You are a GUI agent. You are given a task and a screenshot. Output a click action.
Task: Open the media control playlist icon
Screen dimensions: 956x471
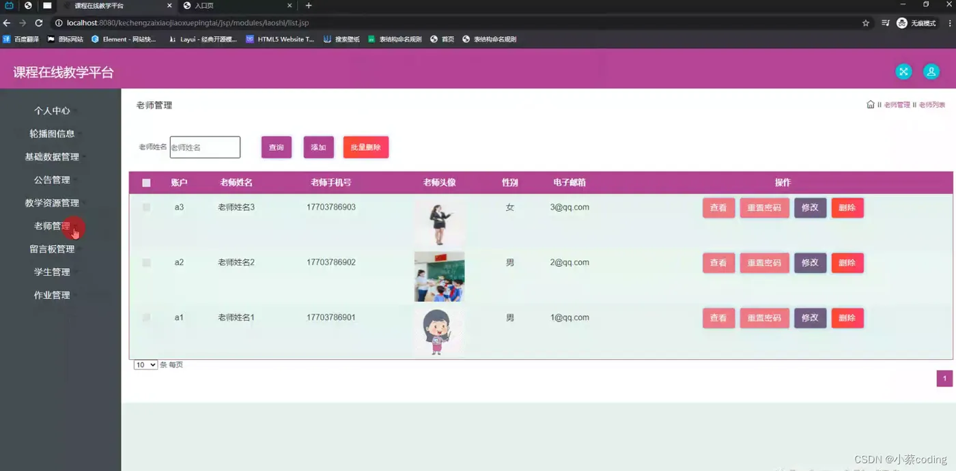(885, 23)
